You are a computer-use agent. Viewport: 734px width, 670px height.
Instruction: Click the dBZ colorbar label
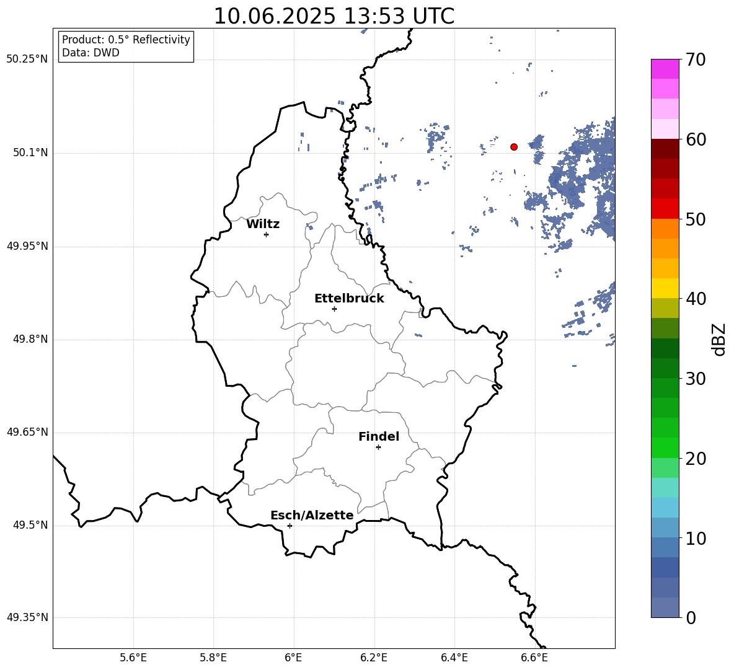720,339
